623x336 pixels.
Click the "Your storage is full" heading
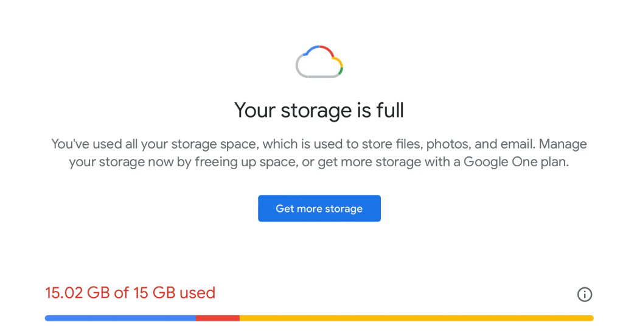click(319, 110)
